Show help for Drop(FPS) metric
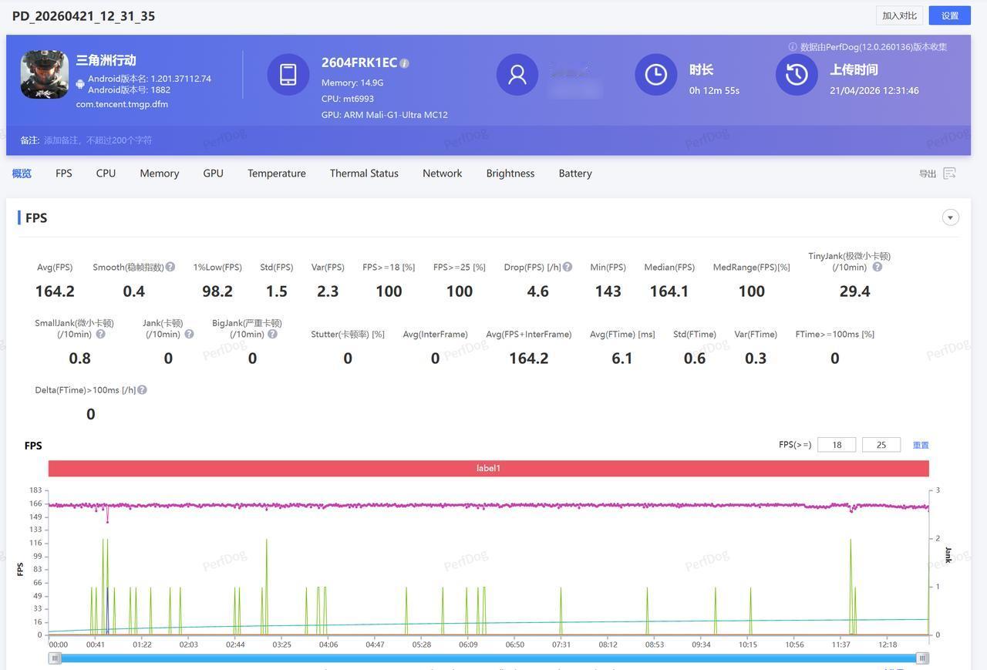The width and height of the screenshot is (987, 670). pyautogui.click(x=568, y=267)
